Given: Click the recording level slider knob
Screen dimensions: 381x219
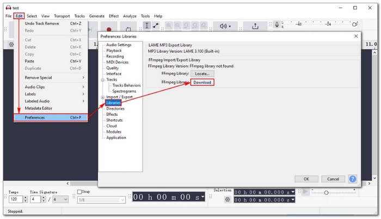Looking at the screenshot, I should 354,24.
